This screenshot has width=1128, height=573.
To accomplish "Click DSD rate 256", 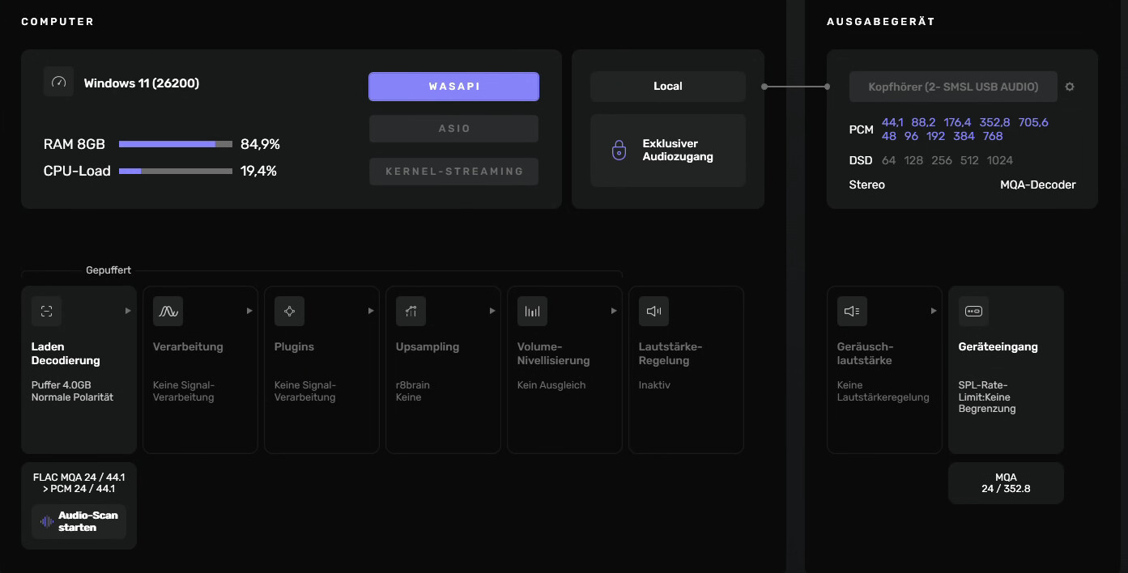I will [942, 160].
